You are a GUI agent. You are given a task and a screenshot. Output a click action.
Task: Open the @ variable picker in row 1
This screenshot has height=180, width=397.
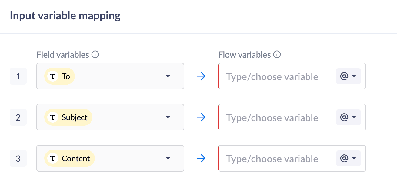point(348,76)
